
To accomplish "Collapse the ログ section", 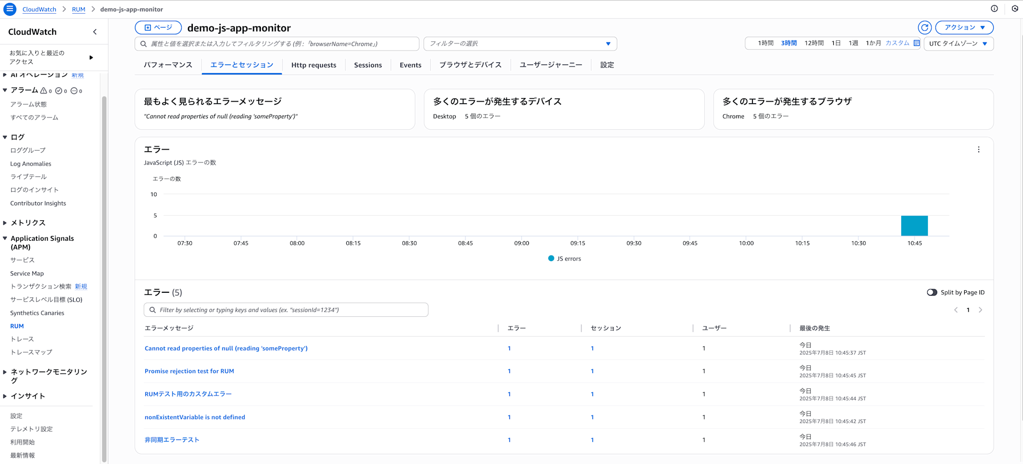I will pyautogui.click(x=5, y=137).
